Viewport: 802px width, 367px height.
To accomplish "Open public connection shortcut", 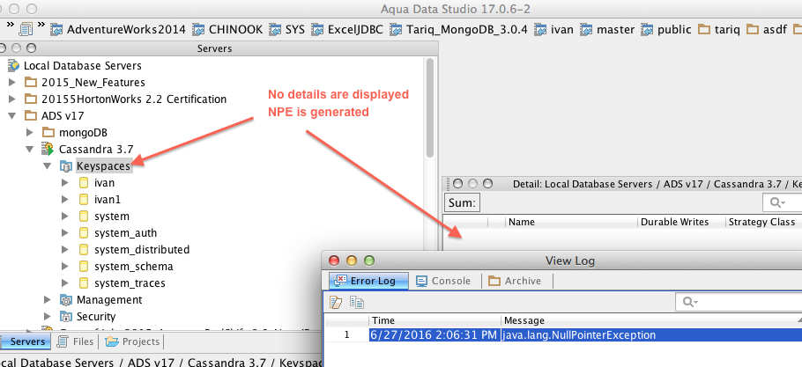I will click(x=666, y=30).
